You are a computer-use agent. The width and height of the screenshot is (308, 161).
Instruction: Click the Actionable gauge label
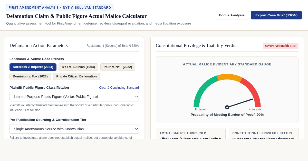(255, 109)
